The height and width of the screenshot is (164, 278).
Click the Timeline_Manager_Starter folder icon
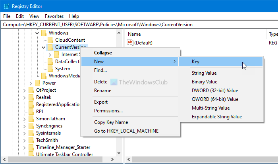point(31,147)
